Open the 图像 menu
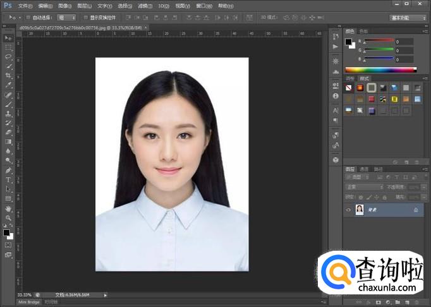431x307 pixels. click(x=64, y=5)
